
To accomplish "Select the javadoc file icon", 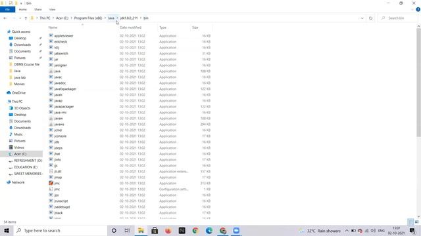I will tap(51, 83).
